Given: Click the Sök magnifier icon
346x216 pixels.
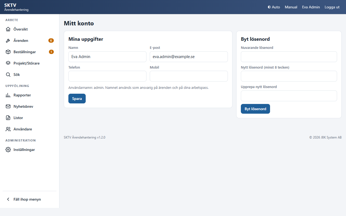Looking at the screenshot, I should click(x=8, y=75).
